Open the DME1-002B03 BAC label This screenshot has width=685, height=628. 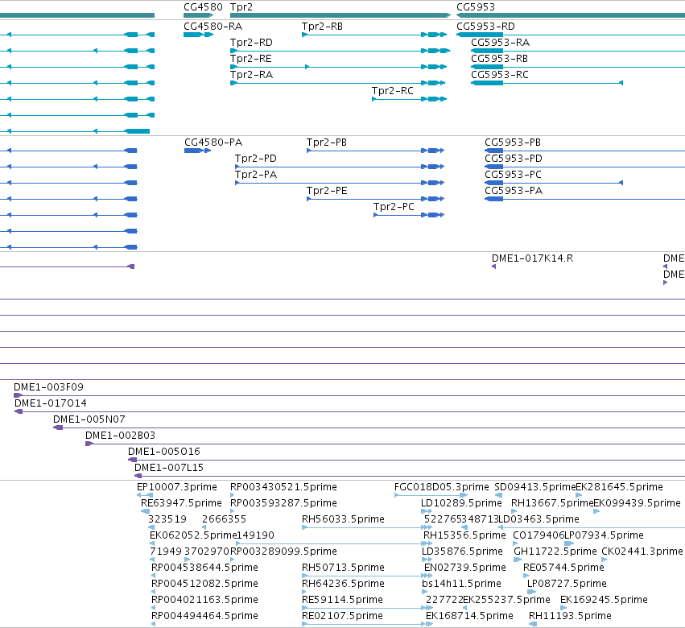(x=120, y=436)
